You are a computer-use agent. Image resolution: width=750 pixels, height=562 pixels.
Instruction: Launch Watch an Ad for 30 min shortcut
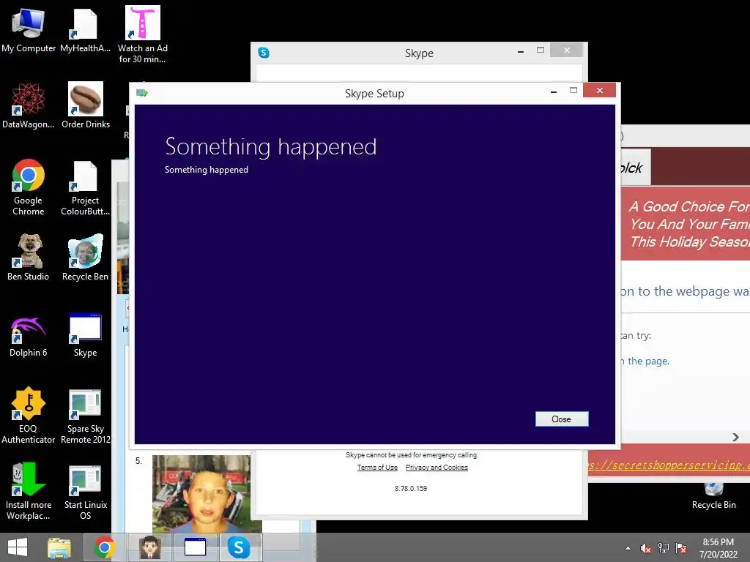143,35
